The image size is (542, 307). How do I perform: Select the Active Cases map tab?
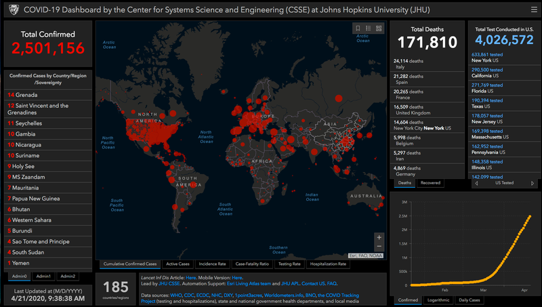[178, 264]
